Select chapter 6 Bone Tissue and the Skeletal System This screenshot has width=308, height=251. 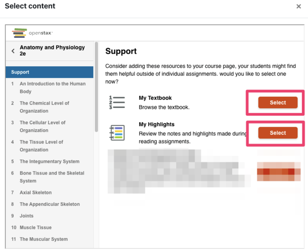point(52,177)
